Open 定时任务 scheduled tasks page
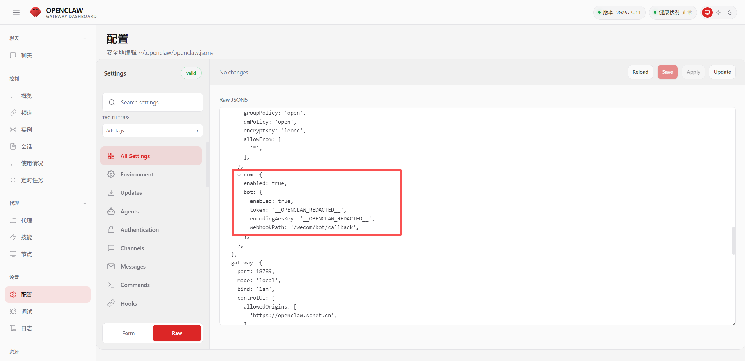The image size is (745, 361). click(x=32, y=180)
